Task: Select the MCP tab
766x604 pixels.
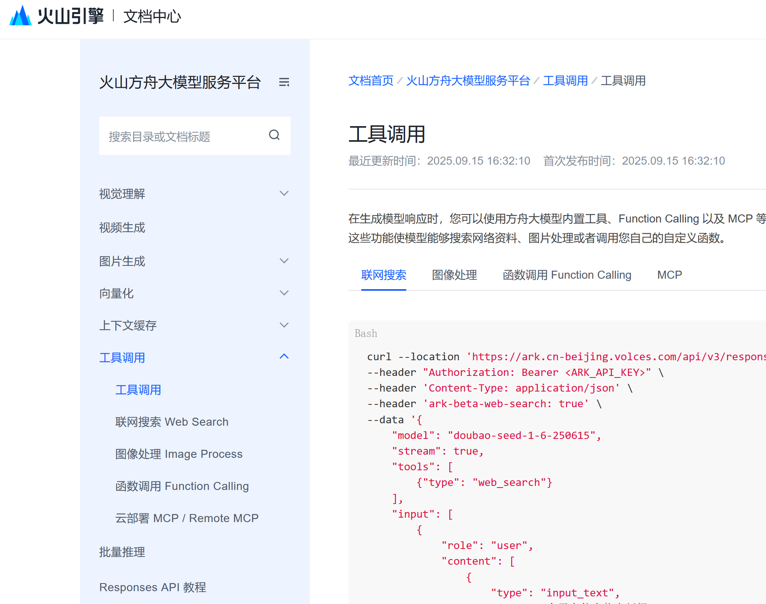Action: coord(669,275)
